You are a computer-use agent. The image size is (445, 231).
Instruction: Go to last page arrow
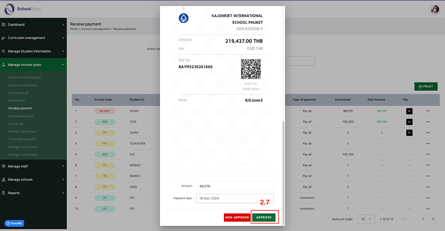(x=433, y=219)
